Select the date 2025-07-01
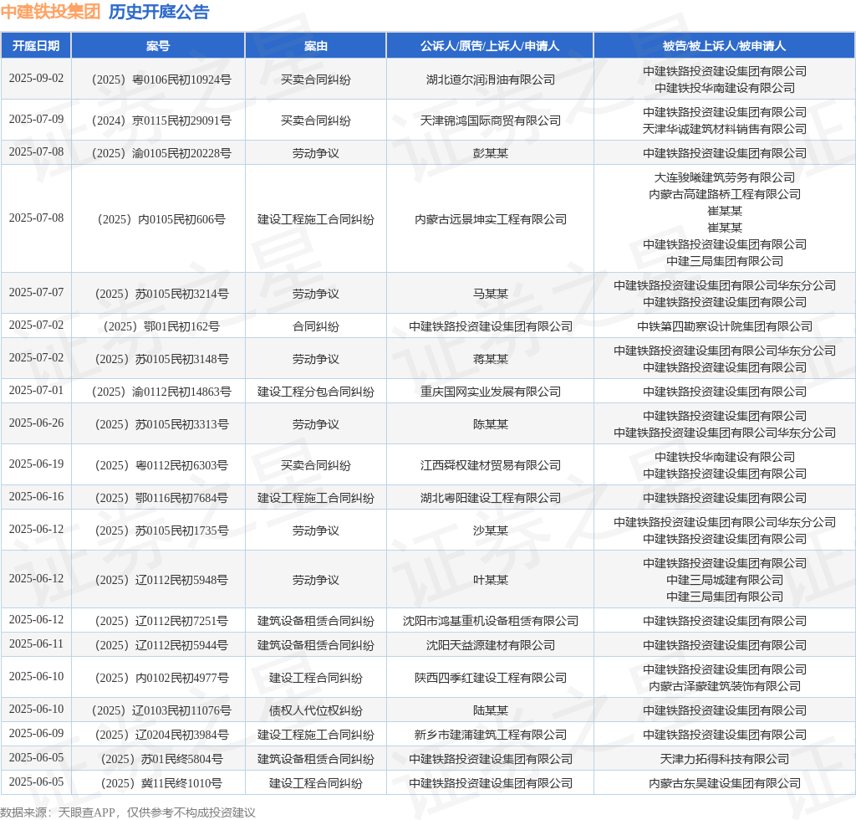The image size is (856, 820). (x=36, y=391)
